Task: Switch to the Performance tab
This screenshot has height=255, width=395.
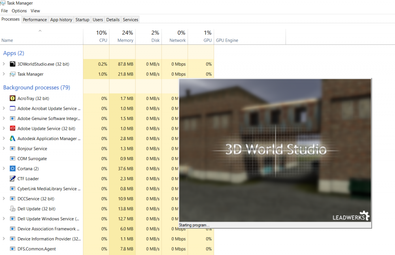Action: tap(35, 20)
